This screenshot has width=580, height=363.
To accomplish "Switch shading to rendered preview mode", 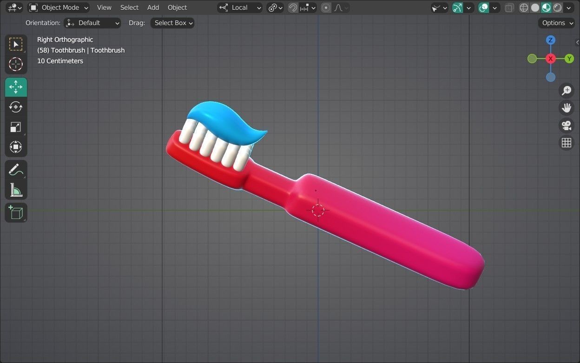I will tap(557, 7).
